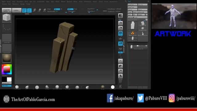Open the Document menu
The height and width of the screenshot is (111, 197).
coord(20,2)
